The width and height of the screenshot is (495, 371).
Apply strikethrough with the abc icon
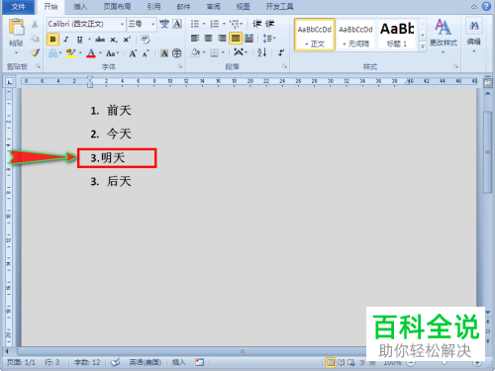click(x=100, y=40)
